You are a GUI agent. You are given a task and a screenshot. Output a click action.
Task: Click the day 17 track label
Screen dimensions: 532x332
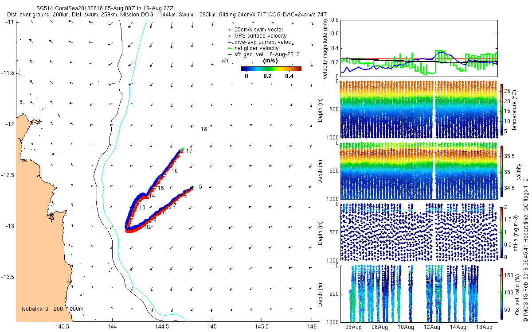tap(189, 151)
